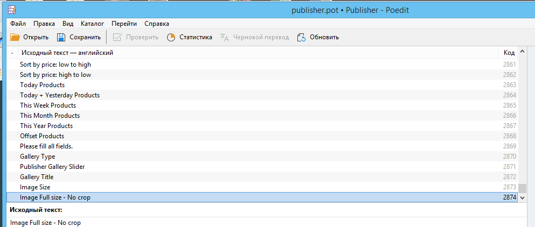Select 'Please fill all fields.' row
The width and height of the screenshot is (535, 227).
pos(262,146)
